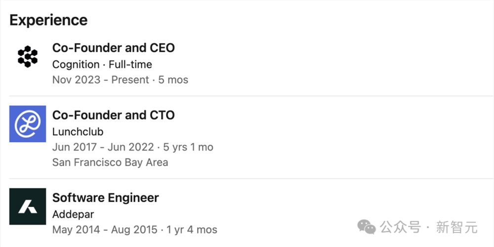
Task: Click the Addepar company name
Action: coord(73,214)
